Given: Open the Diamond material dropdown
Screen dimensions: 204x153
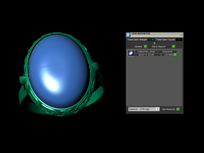Looking at the screenshot, I should (x=158, y=109).
